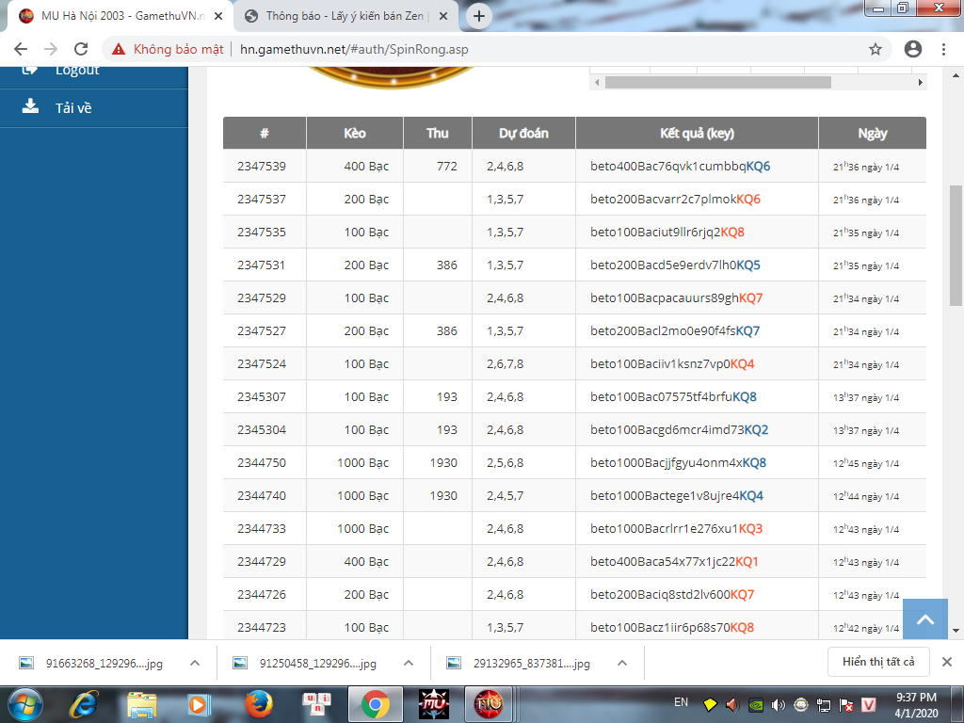The width and height of the screenshot is (964, 723).
Task: Click the browser reload page icon
Action: pos(81,49)
